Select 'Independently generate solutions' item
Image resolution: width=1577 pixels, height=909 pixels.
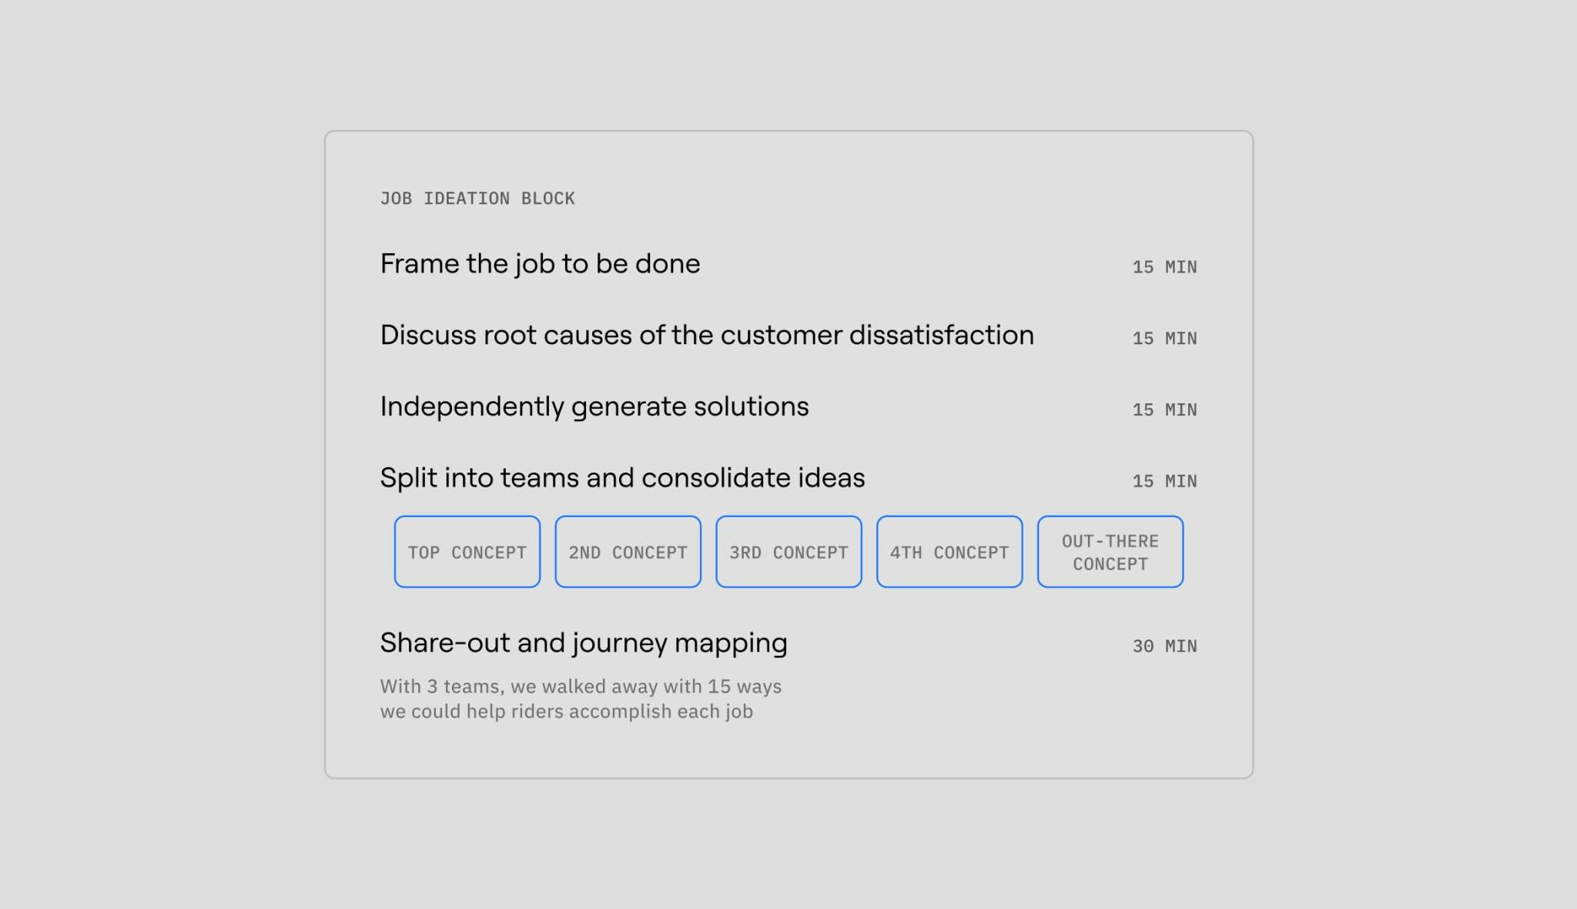[594, 407]
